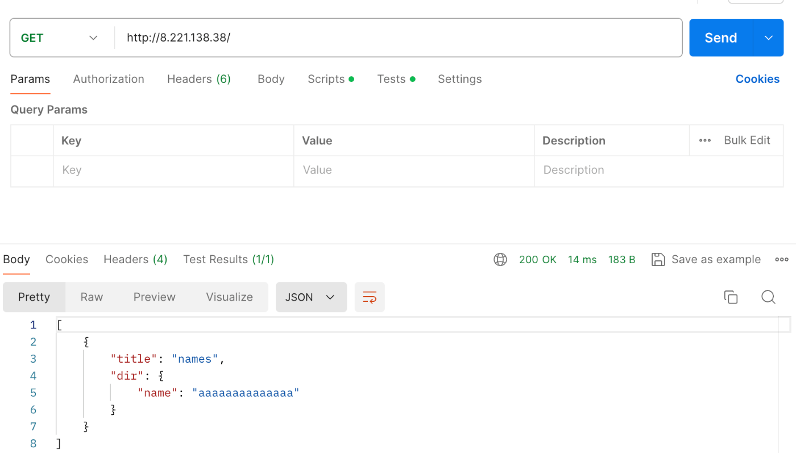
Task: Select the Pretty view
Action: 34,297
